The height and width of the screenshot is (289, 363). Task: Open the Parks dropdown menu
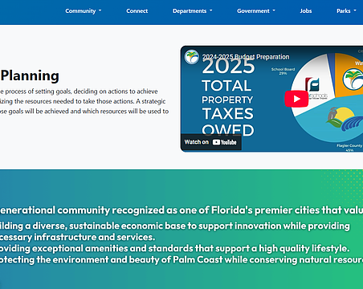click(346, 11)
